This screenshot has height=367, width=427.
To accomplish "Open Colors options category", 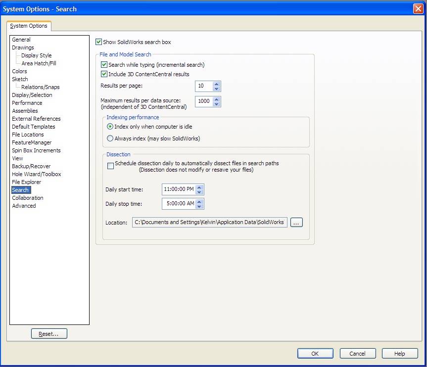I will pyautogui.click(x=20, y=71).
